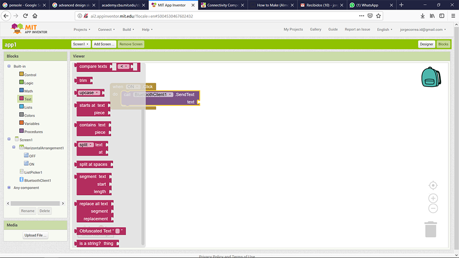
Task: Open the English language dropdown
Action: click(384, 30)
